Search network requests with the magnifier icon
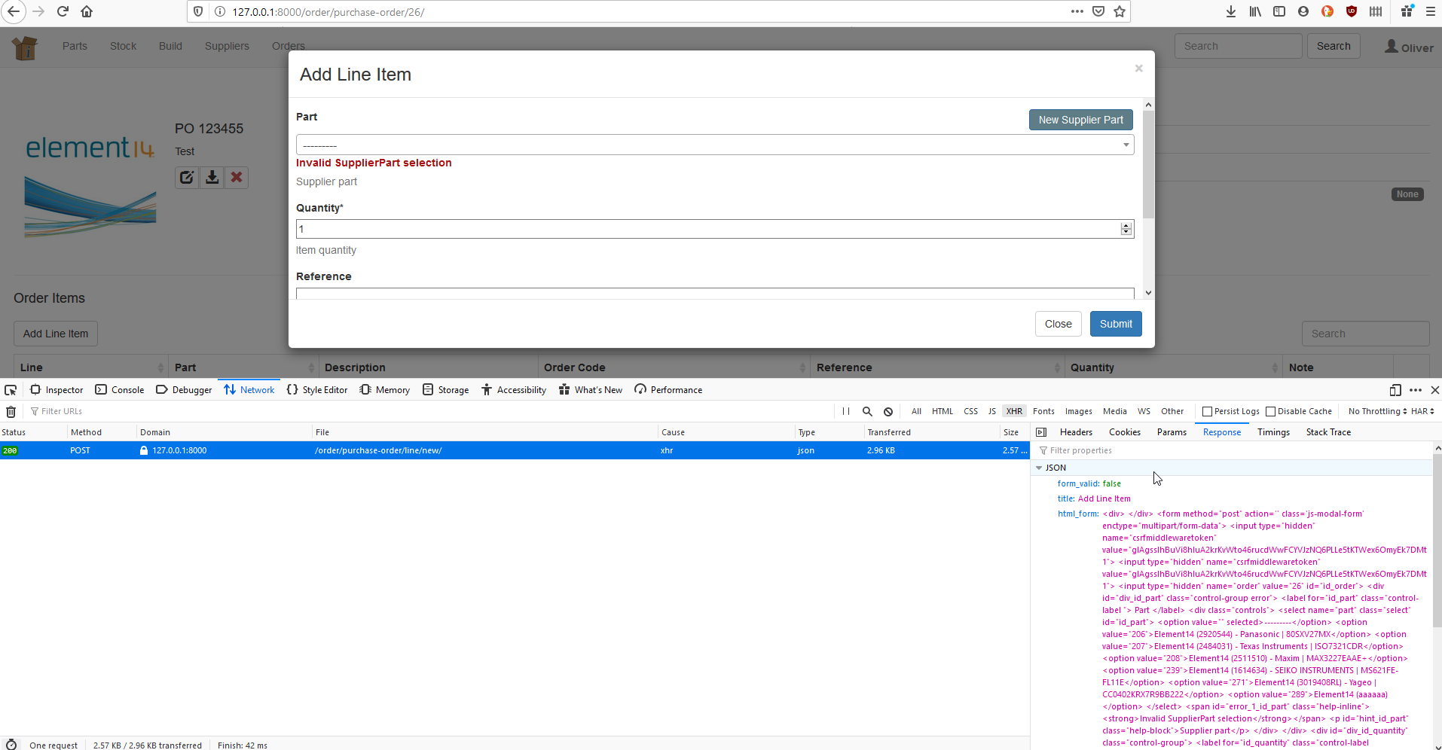The width and height of the screenshot is (1442, 750). 867,411
